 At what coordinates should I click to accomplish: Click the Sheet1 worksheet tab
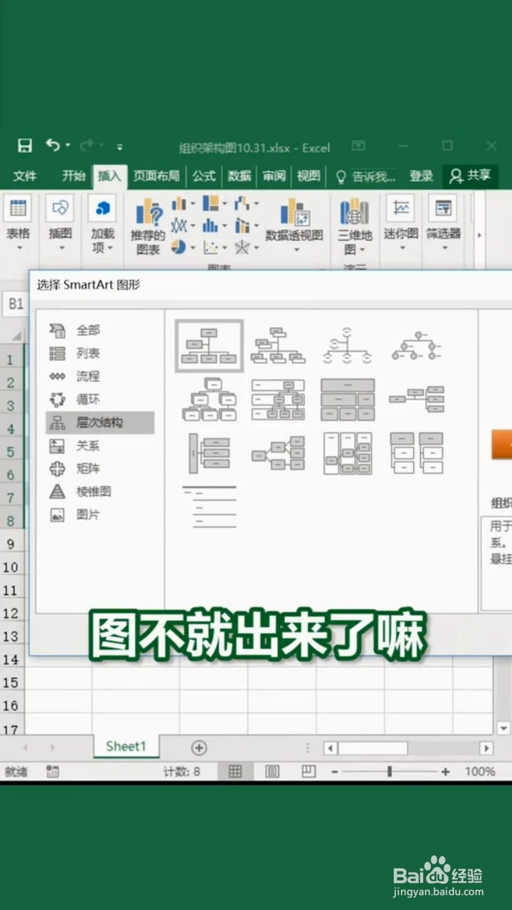(126, 746)
